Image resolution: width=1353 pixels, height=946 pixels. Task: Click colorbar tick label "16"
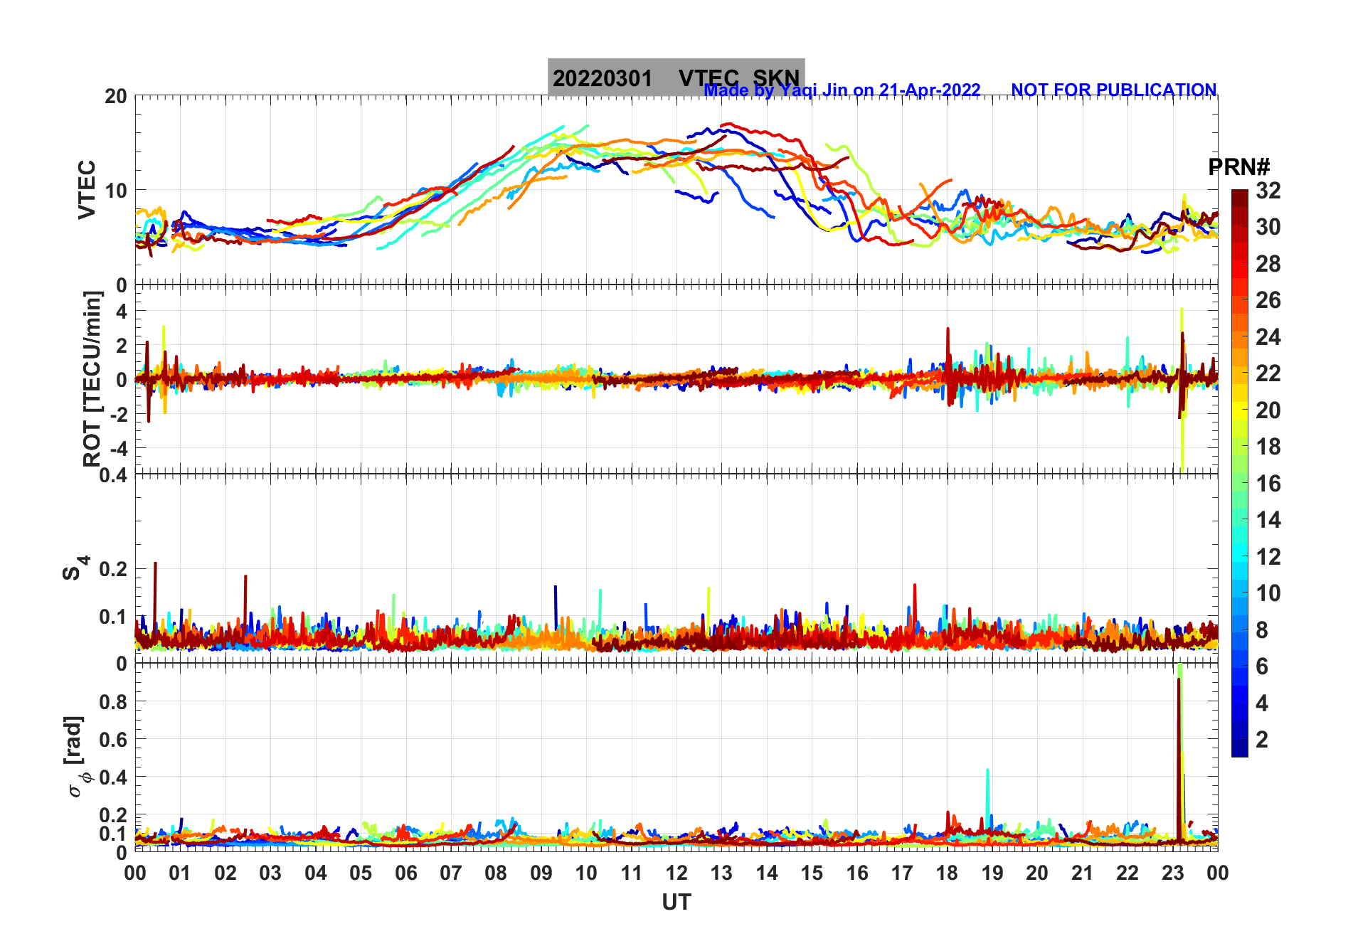(x=1268, y=484)
